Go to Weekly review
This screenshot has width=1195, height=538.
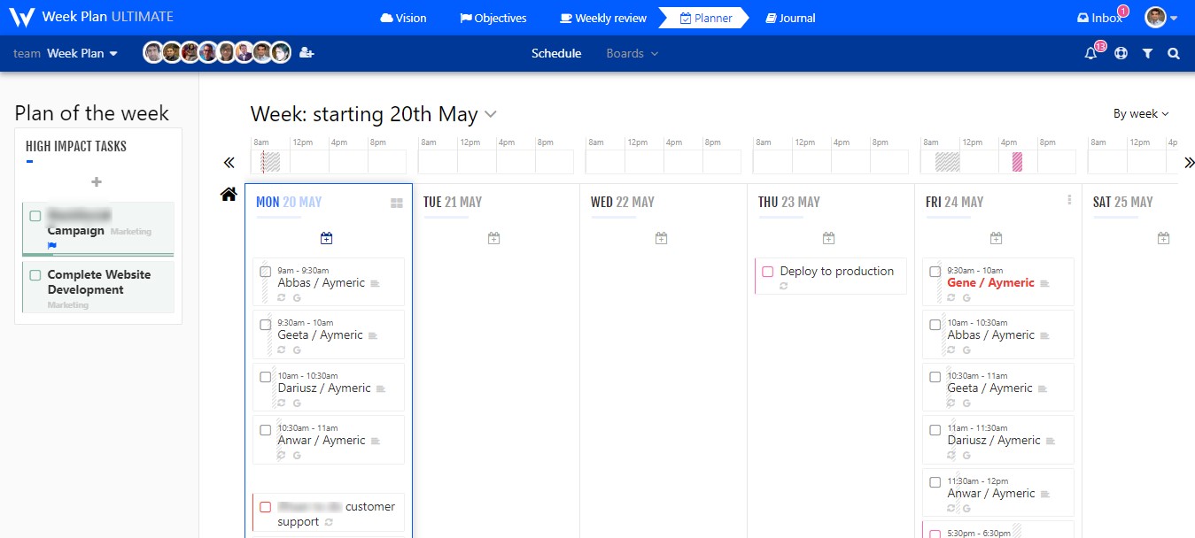click(602, 17)
